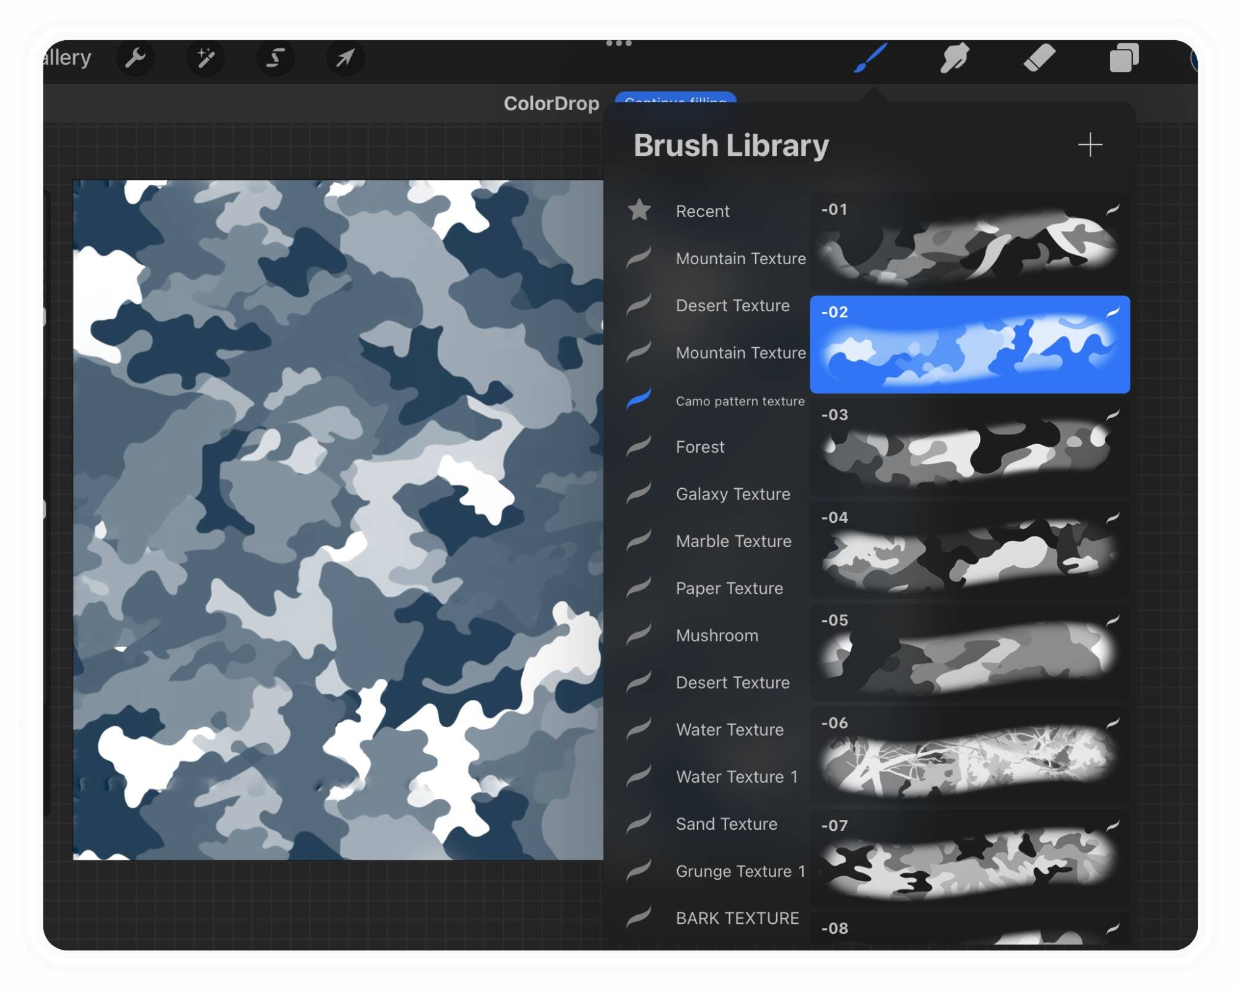The width and height of the screenshot is (1238, 990).
Task: Open the Actions wrench menu
Action: pos(136,58)
